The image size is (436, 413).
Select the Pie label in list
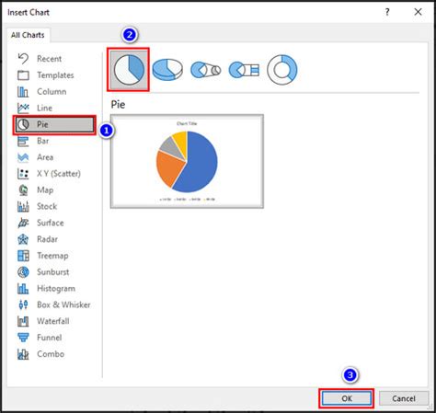[42, 124]
